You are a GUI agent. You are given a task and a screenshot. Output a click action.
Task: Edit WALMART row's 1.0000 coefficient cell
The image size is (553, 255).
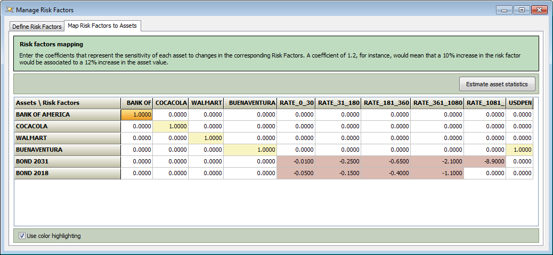(x=206, y=138)
